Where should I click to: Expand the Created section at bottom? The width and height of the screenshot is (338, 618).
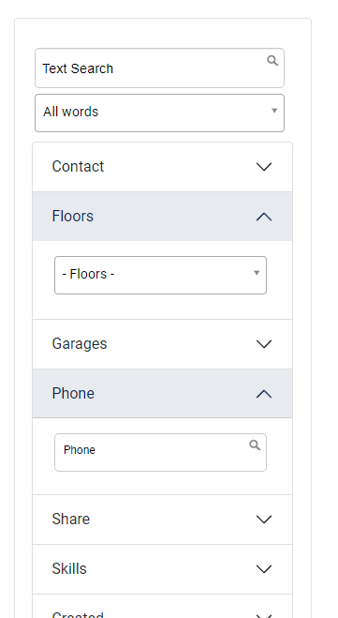click(163, 610)
